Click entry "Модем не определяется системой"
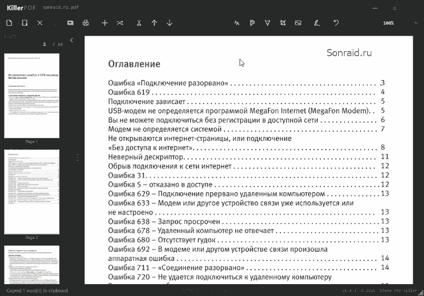The width and height of the screenshot is (424, 296). (165, 129)
